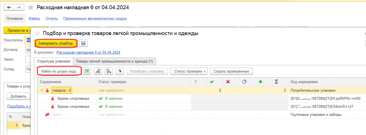
Task: Click 'Скрыть проверенные' button
Action: point(231,71)
